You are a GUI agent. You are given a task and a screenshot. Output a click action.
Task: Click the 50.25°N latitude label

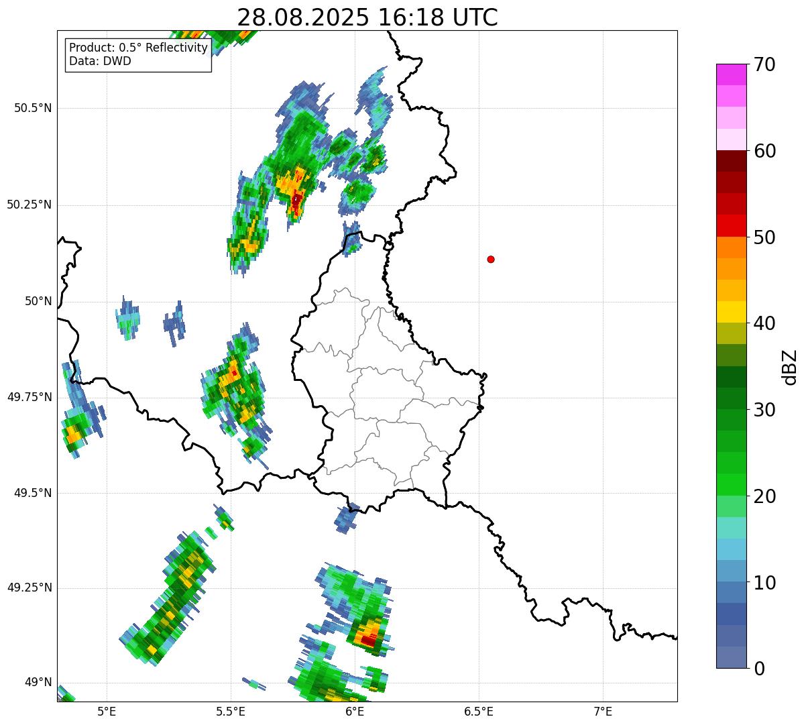pos(29,205)
